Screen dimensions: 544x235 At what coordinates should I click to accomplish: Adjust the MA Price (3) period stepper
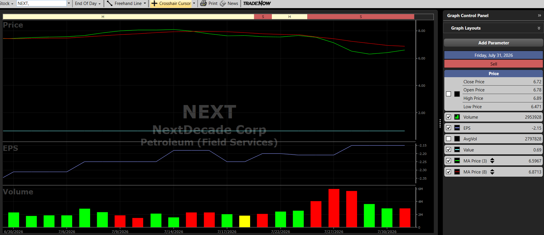(492, 161)
